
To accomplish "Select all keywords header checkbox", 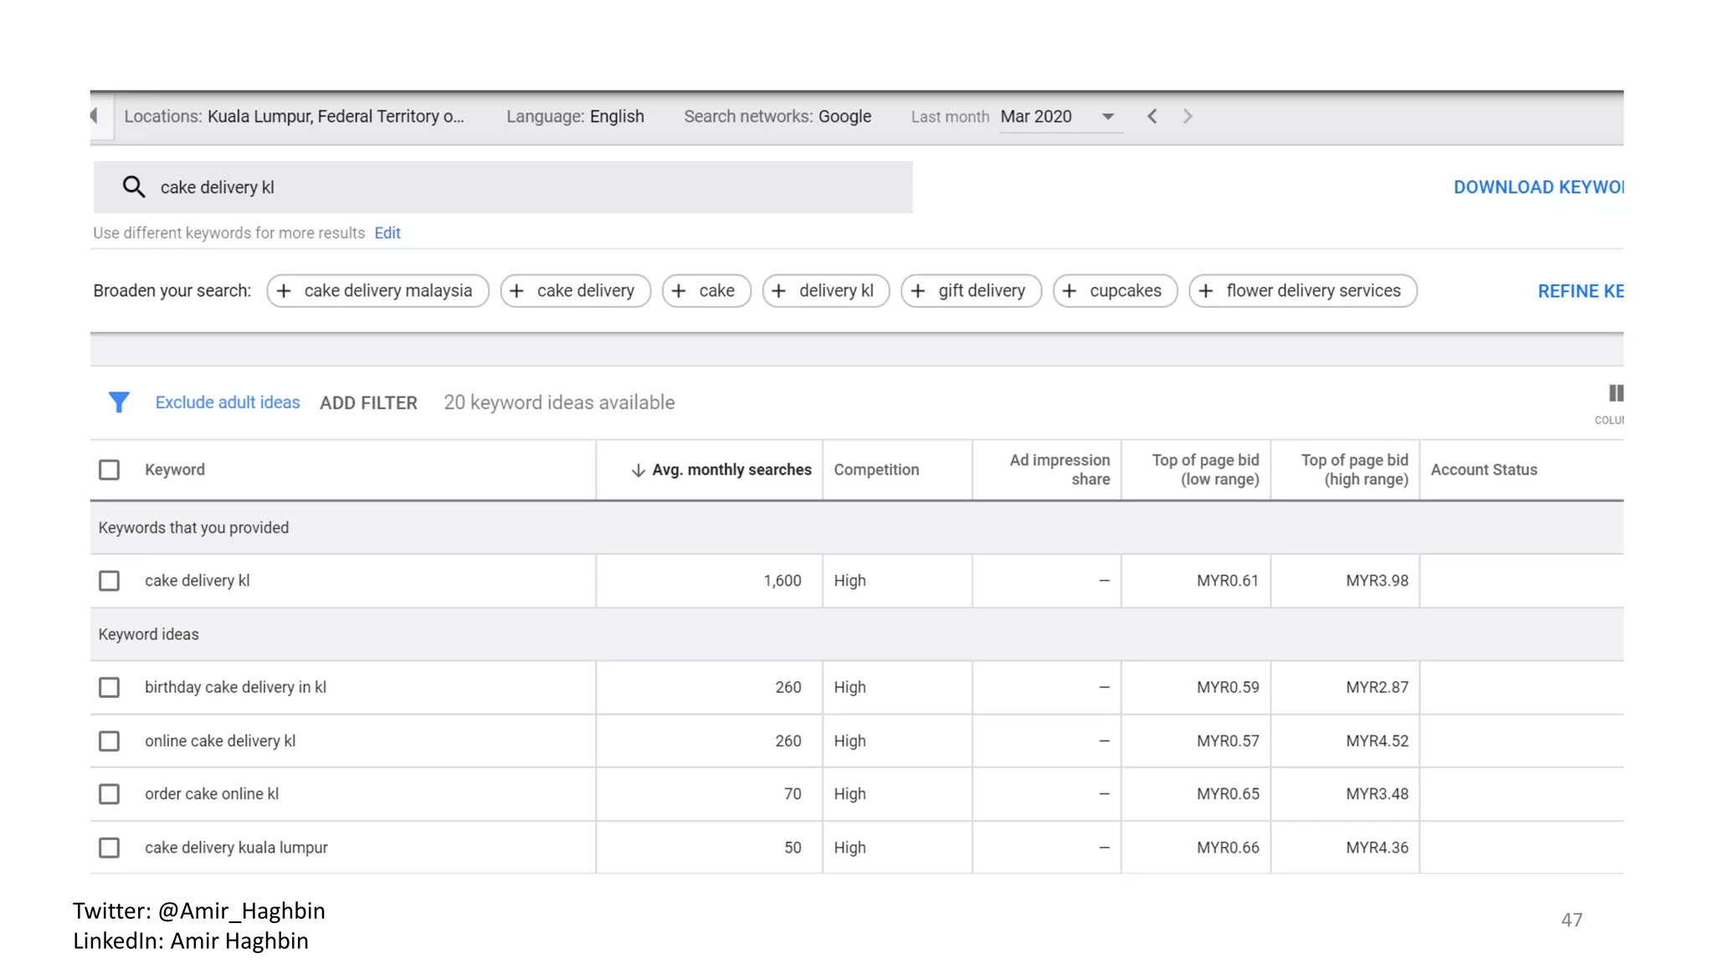I will click(x=110, y=469).
